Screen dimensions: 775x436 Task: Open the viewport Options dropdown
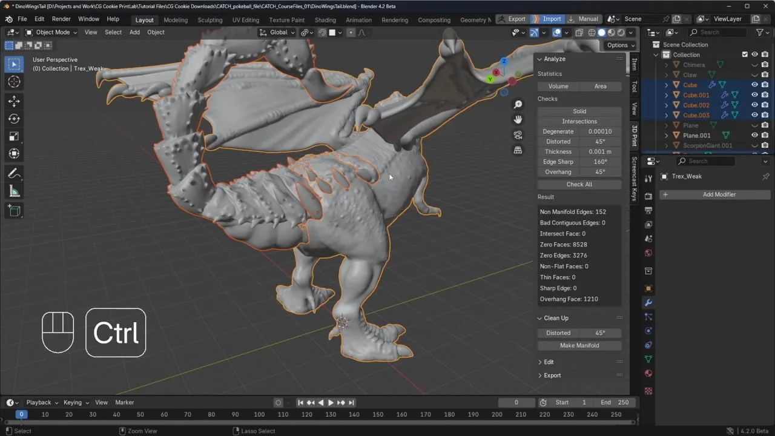(621, 45)
